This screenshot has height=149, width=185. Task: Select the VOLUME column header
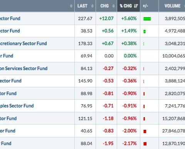[x=173, y=6]
